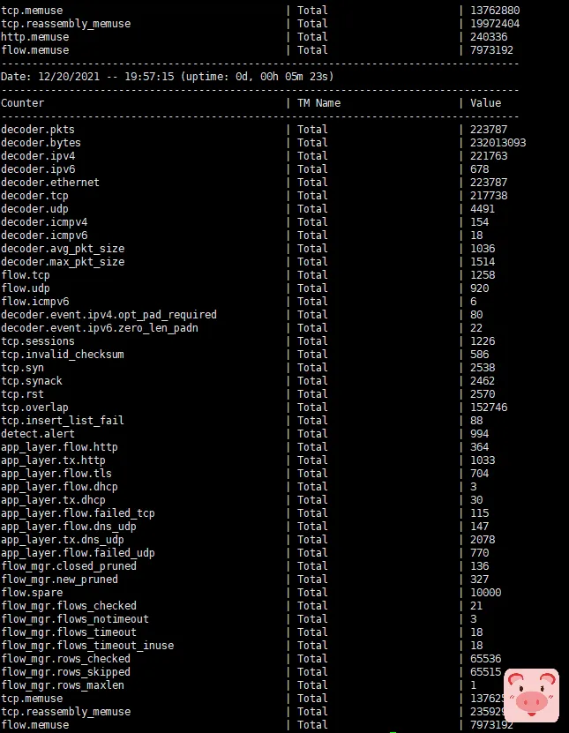
Task: Click the Counter column header
Action: coord(22,103)
